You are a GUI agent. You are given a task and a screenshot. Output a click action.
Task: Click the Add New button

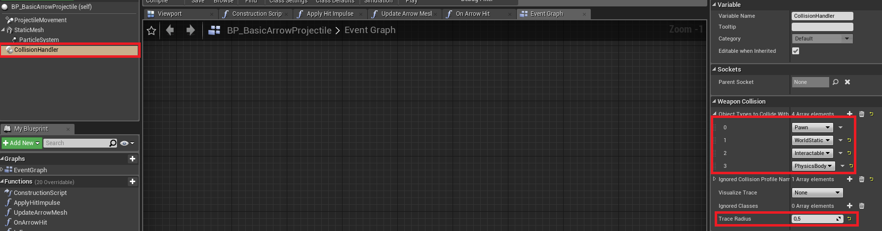pos(21,143)
